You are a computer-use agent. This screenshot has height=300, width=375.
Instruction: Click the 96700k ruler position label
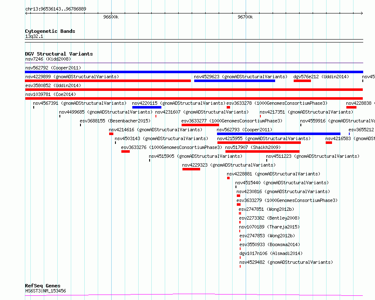245,17
